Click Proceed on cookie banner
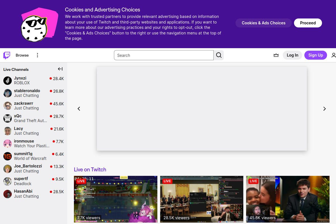The width and height of the screenshot is (336, 224). coord(308,23)
